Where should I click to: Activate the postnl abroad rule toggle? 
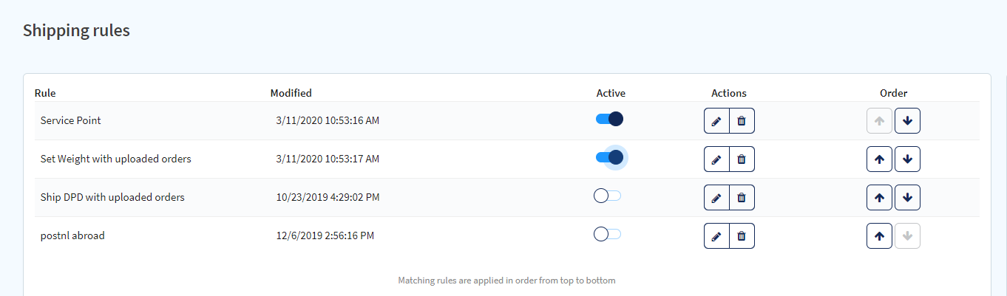click(608, 234)
